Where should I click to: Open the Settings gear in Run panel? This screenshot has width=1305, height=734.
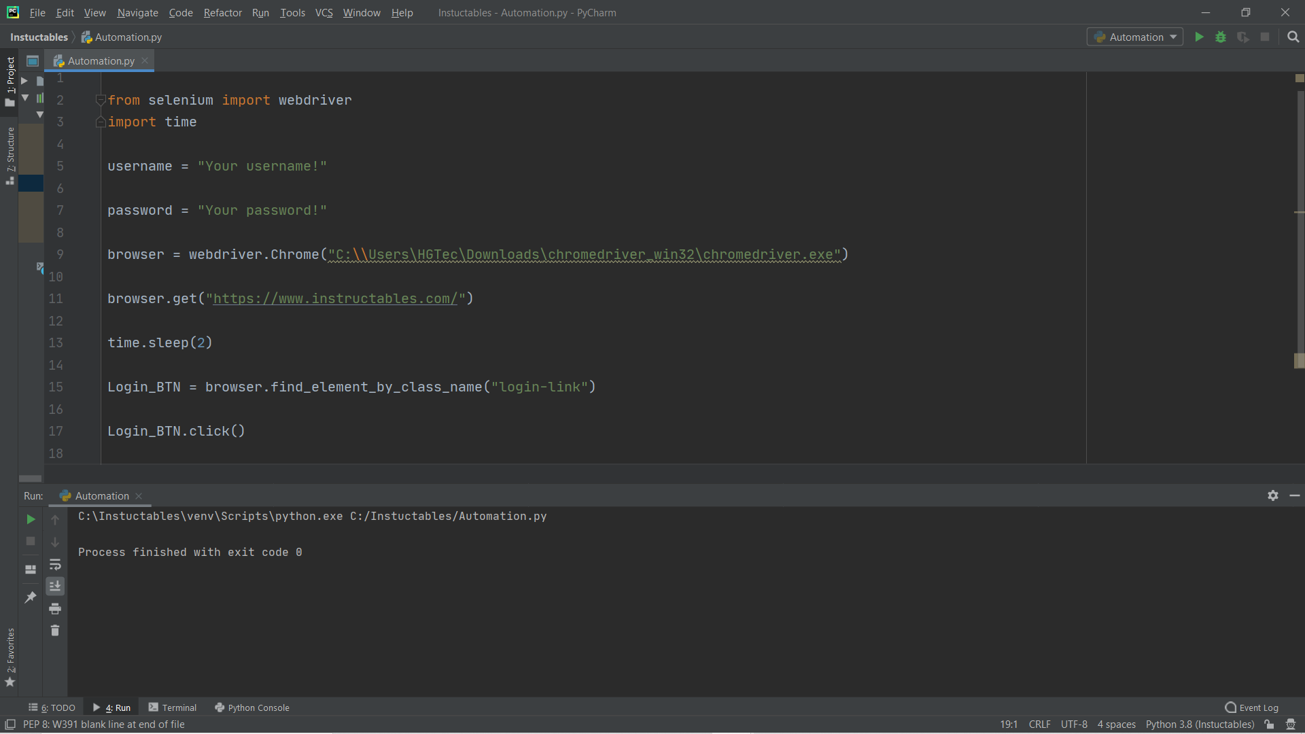(1273, 495)
